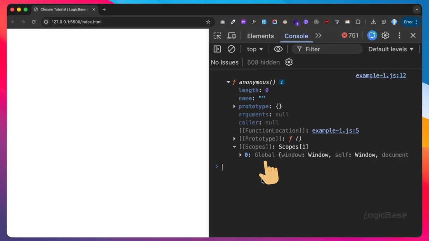Open Chrome downloads from the toolbar
The width and height of the screenshot is (429, 241).
[373, 22]
